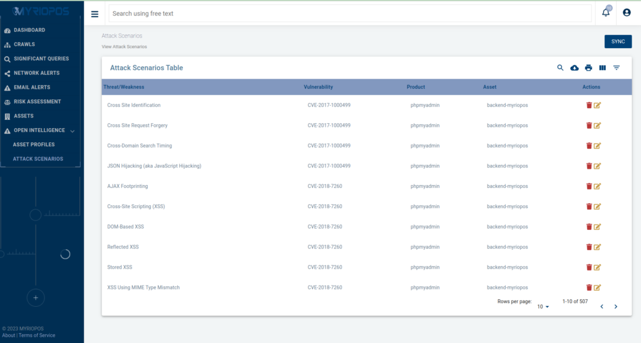Download table as CSV cloud icon
The image size is (641, 343).
tap(575, 67)
